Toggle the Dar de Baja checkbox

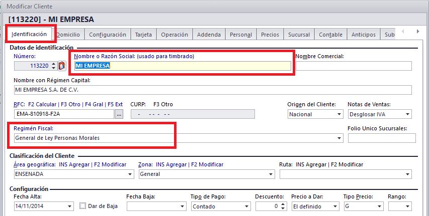(83, 206)
